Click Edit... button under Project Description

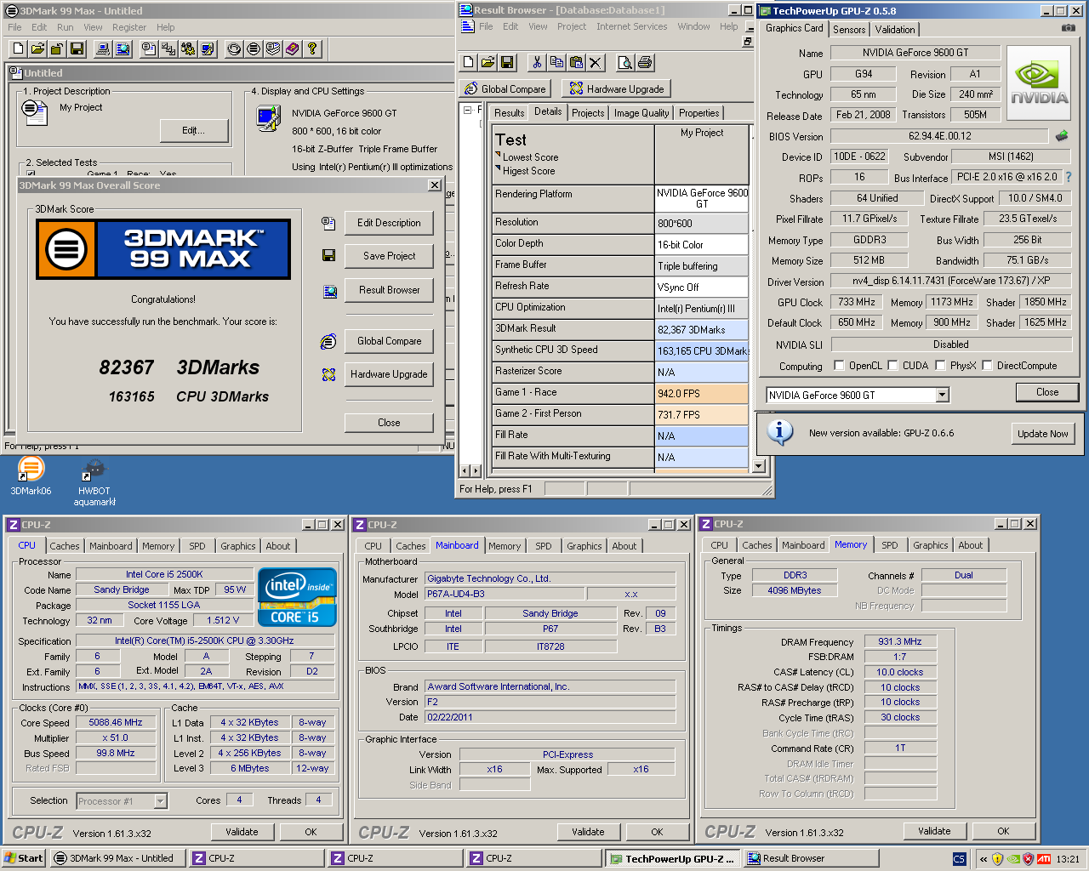coord(194,130)
